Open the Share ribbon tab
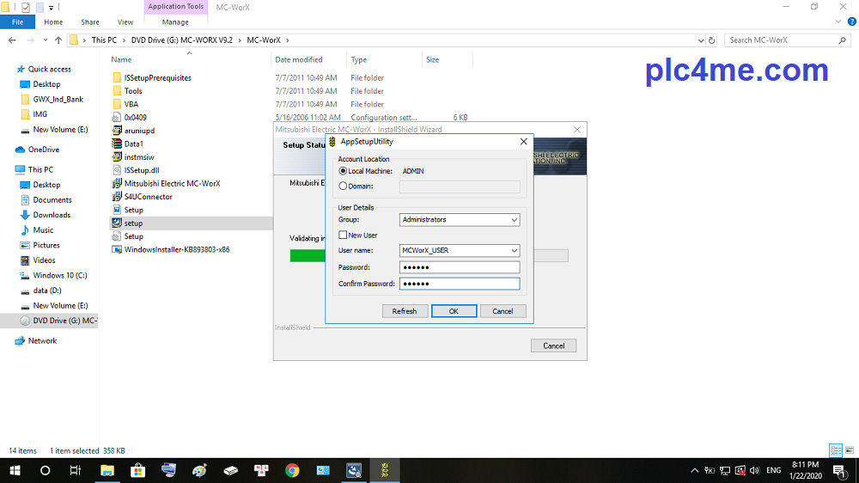Image resolution: width=859 pixels, height=483 pixels. coord(90,22)
